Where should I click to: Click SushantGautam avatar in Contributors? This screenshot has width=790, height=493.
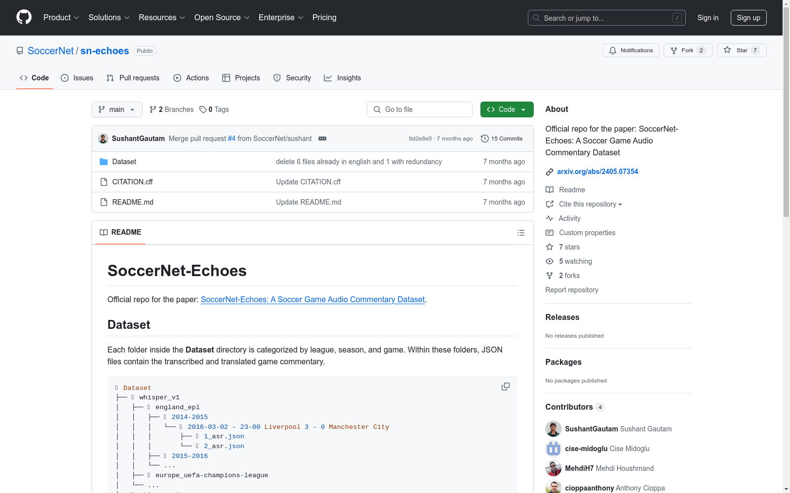click(x=553, y=429)
